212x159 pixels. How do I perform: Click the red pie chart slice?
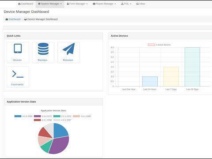(45, 132)
